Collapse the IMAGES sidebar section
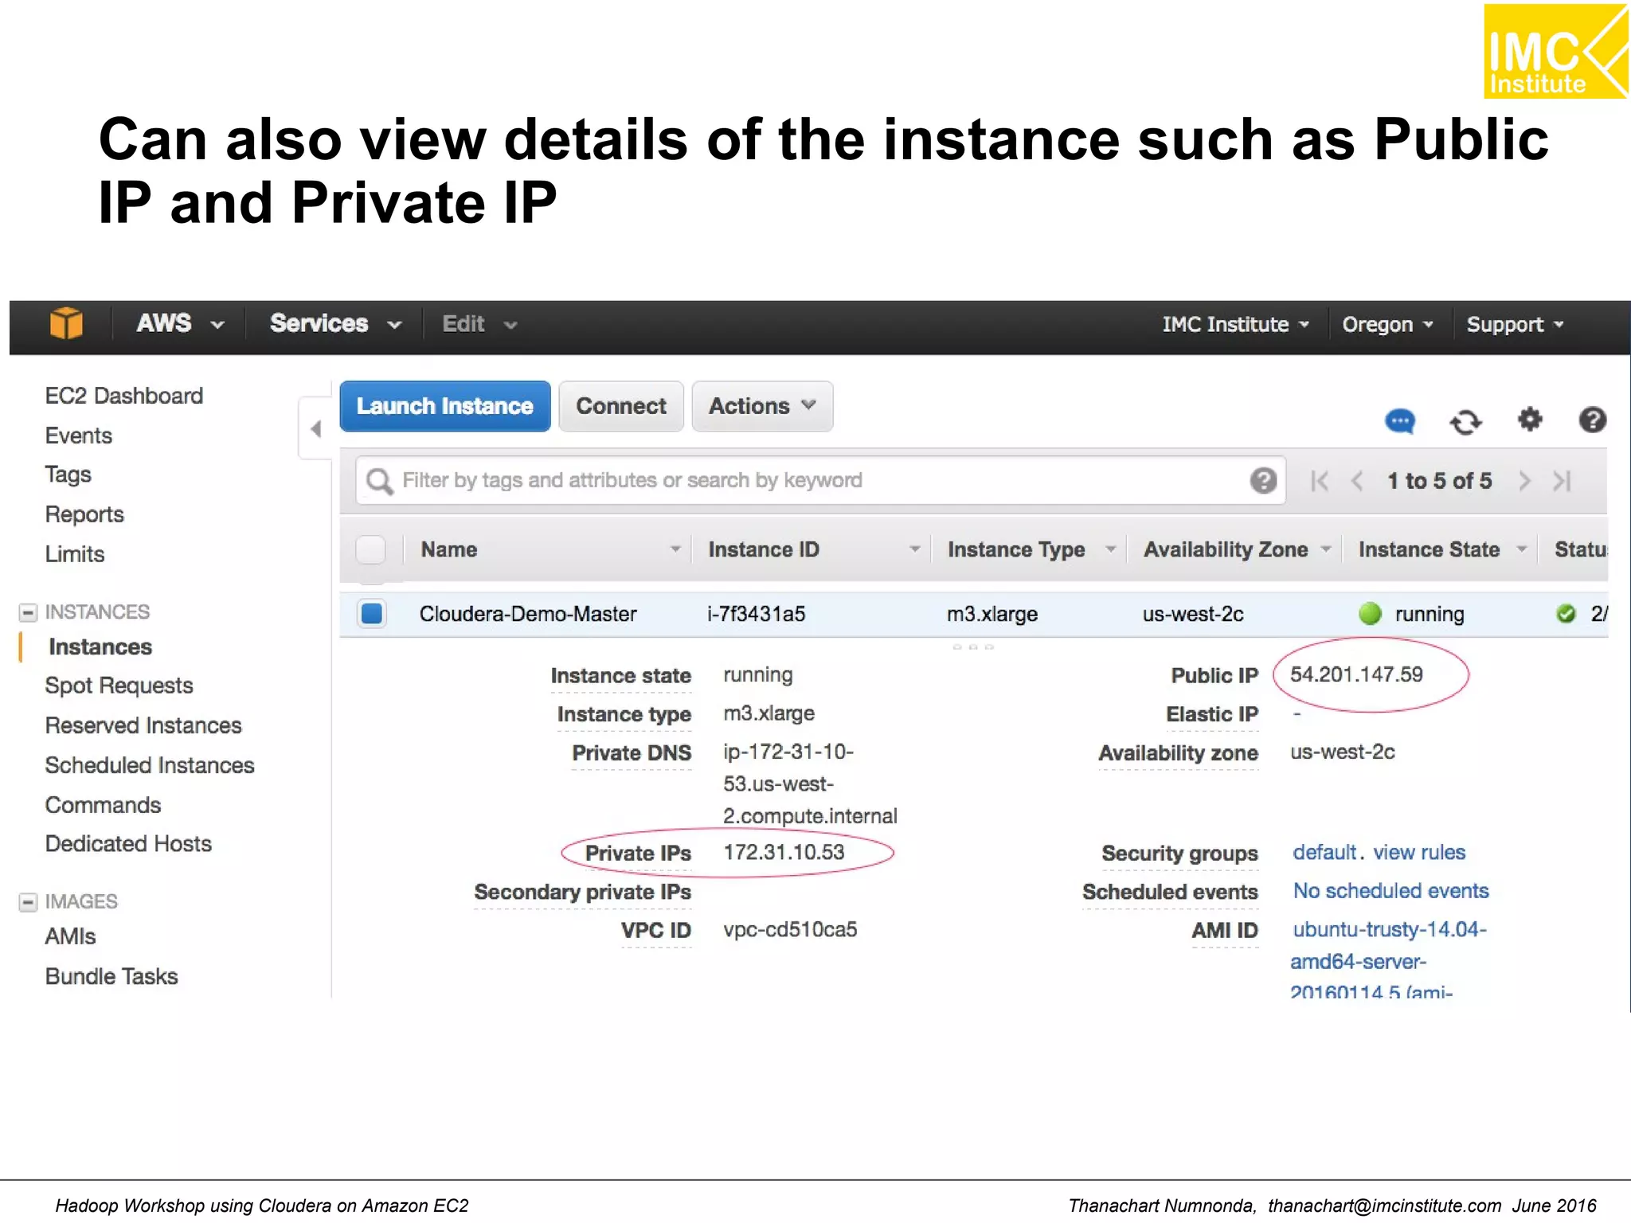This screenshot has width=1631, height=1223. click(28, 902)
